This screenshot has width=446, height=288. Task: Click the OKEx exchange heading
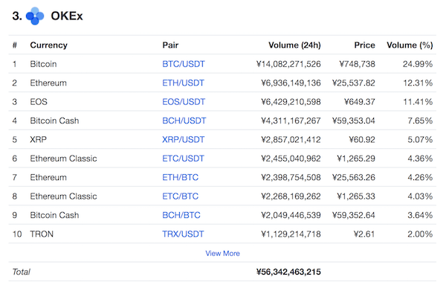point(67,16)
